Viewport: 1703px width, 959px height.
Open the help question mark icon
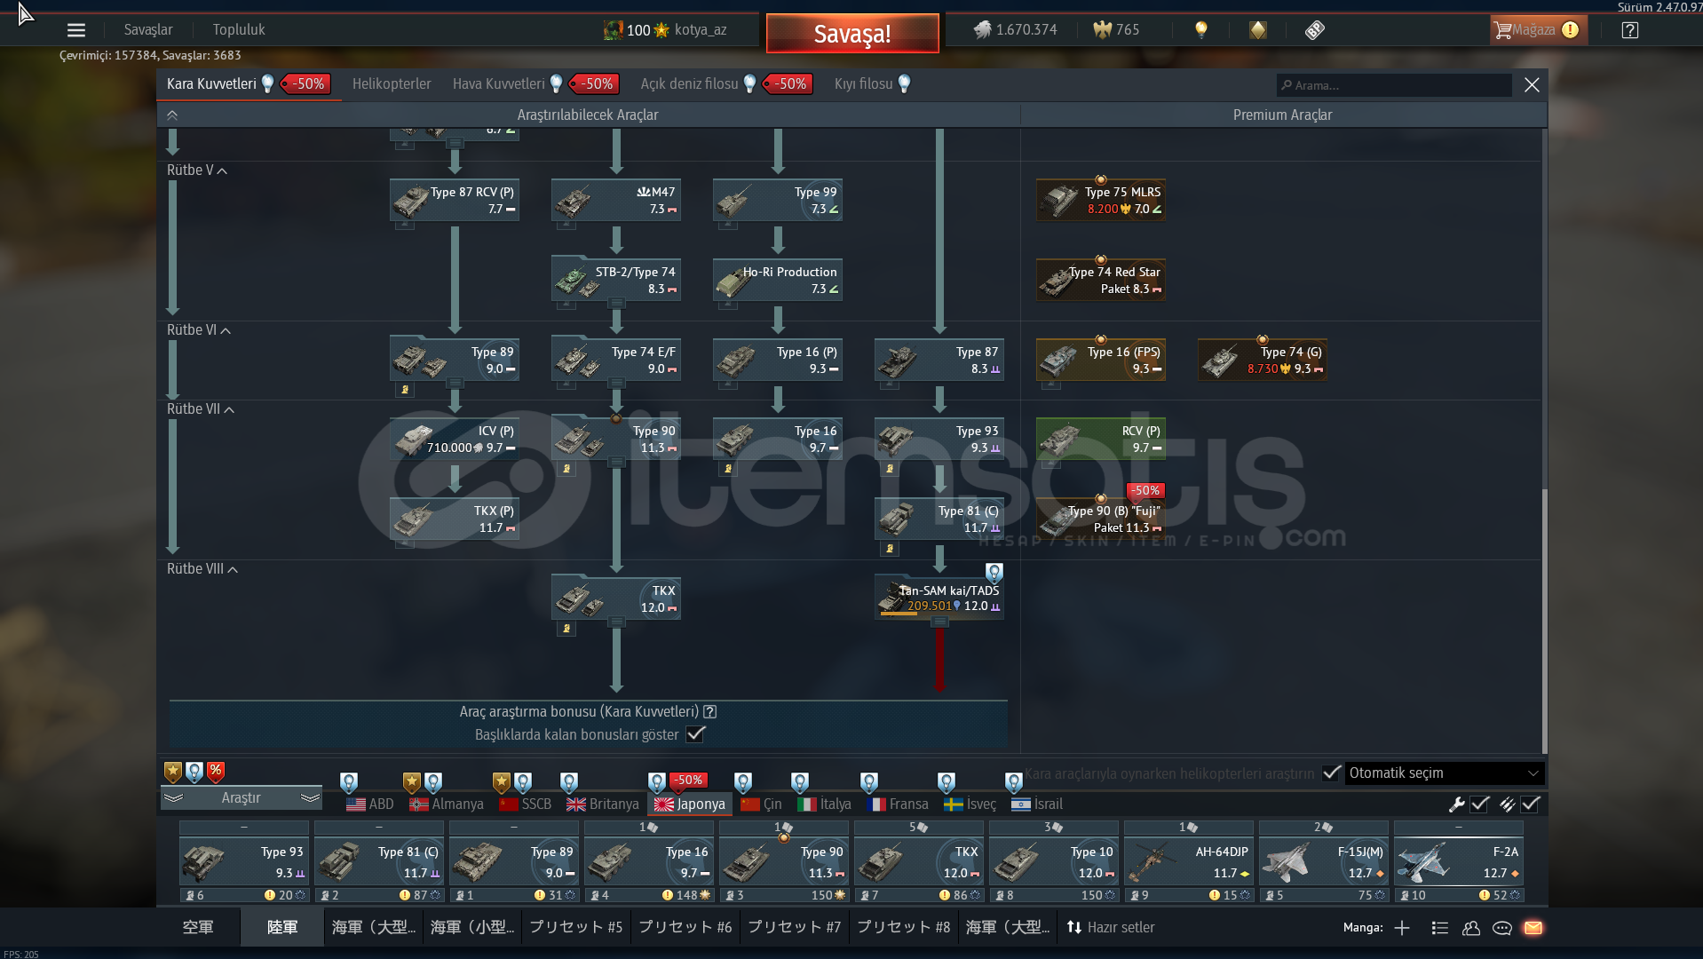[x=1629, y=30]
